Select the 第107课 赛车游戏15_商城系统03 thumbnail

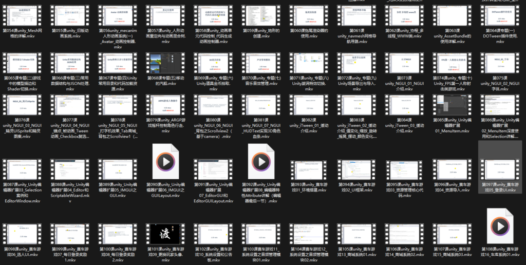click(452, 234)
